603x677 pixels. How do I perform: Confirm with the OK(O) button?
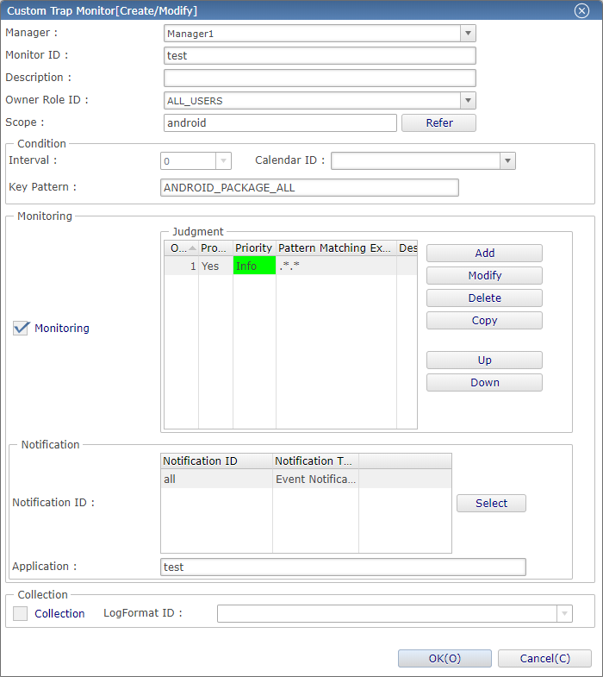pyautogui.click(x=444, y=658)
